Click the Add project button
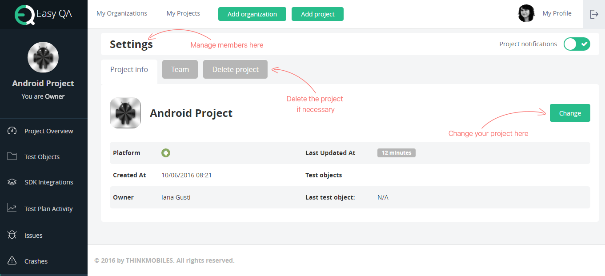The height and width of the screenshot is (276, 605). click(317, 14)
